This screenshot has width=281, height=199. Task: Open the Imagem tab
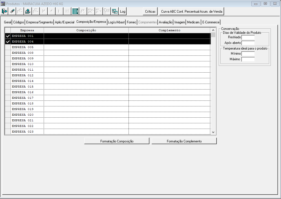click(180, 22)
